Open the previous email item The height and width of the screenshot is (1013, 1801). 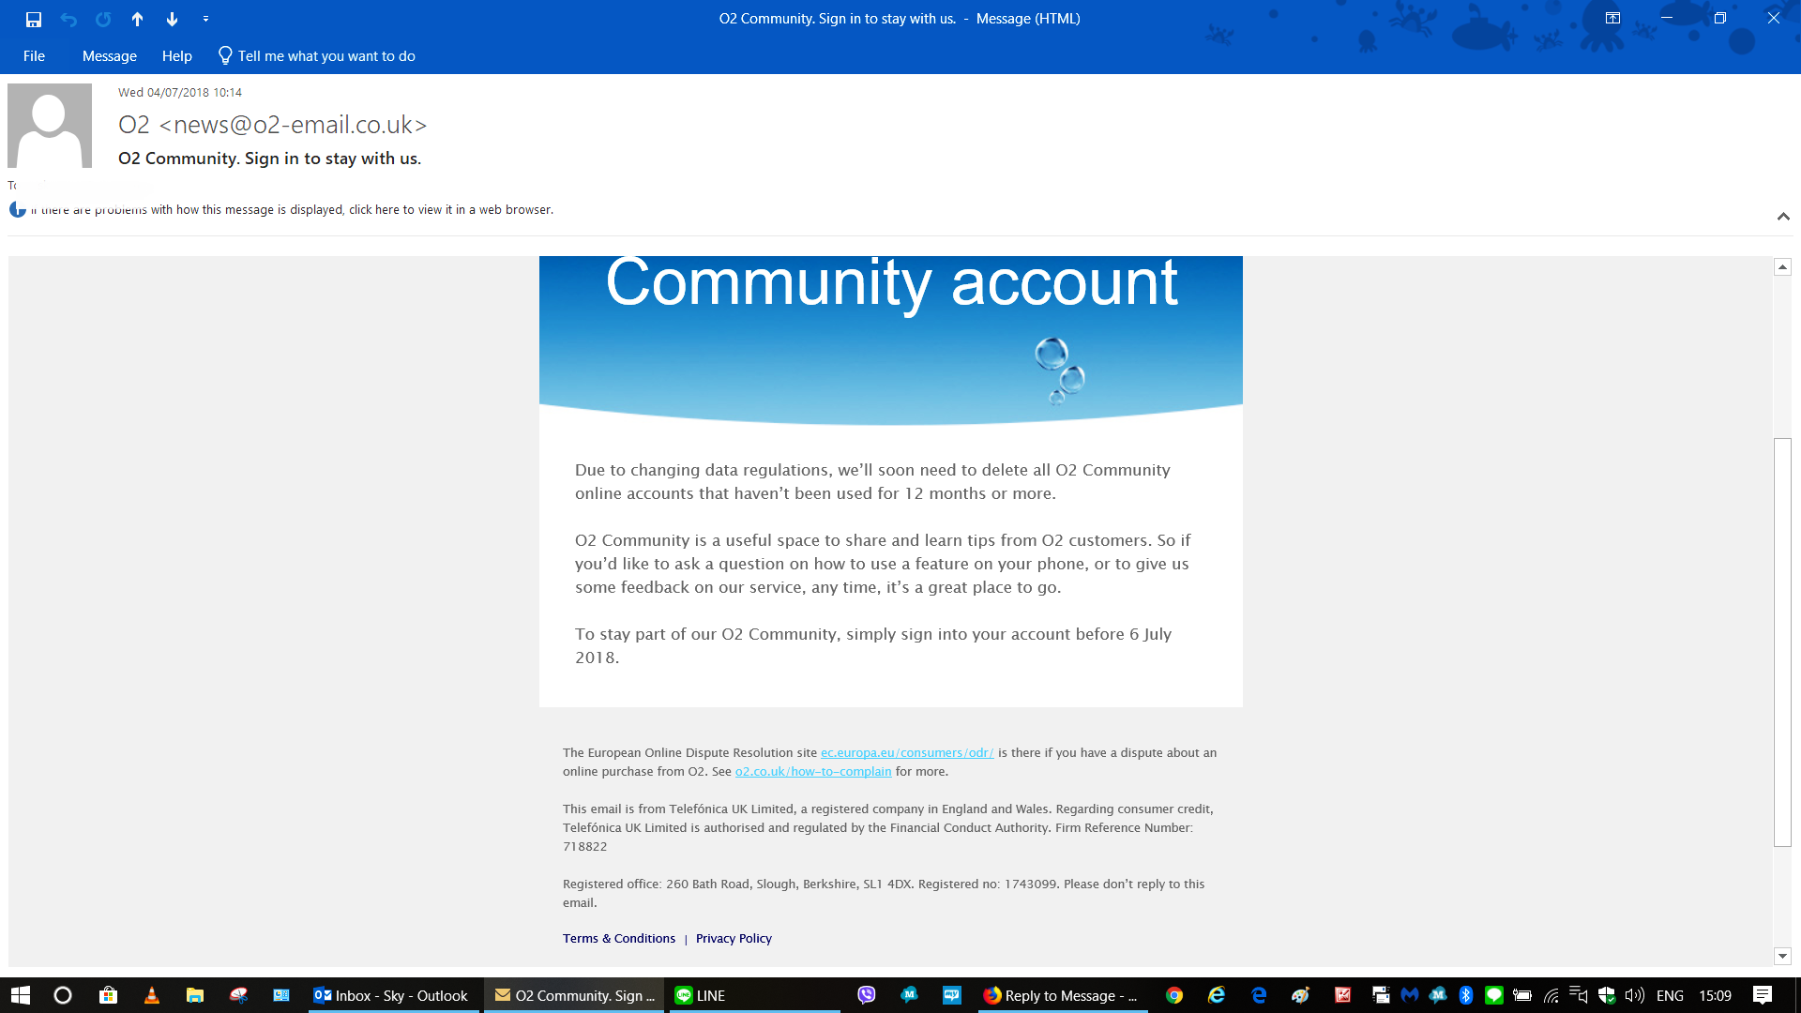[137, 18]
